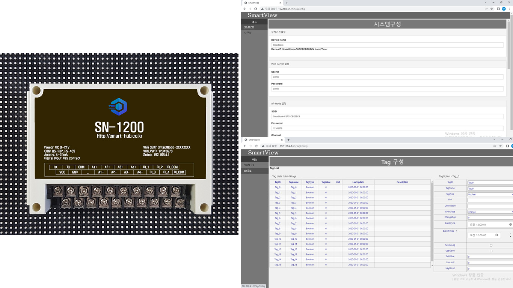Toggle the UseAlarm checkbox
Viewport: 513px width, 288px height.
491,251
